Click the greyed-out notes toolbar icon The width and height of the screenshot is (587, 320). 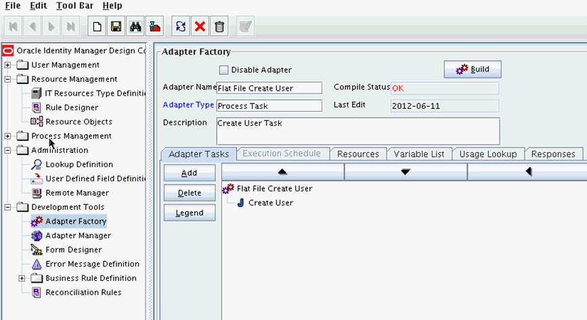pyautogui.click(x=246, y=26)
